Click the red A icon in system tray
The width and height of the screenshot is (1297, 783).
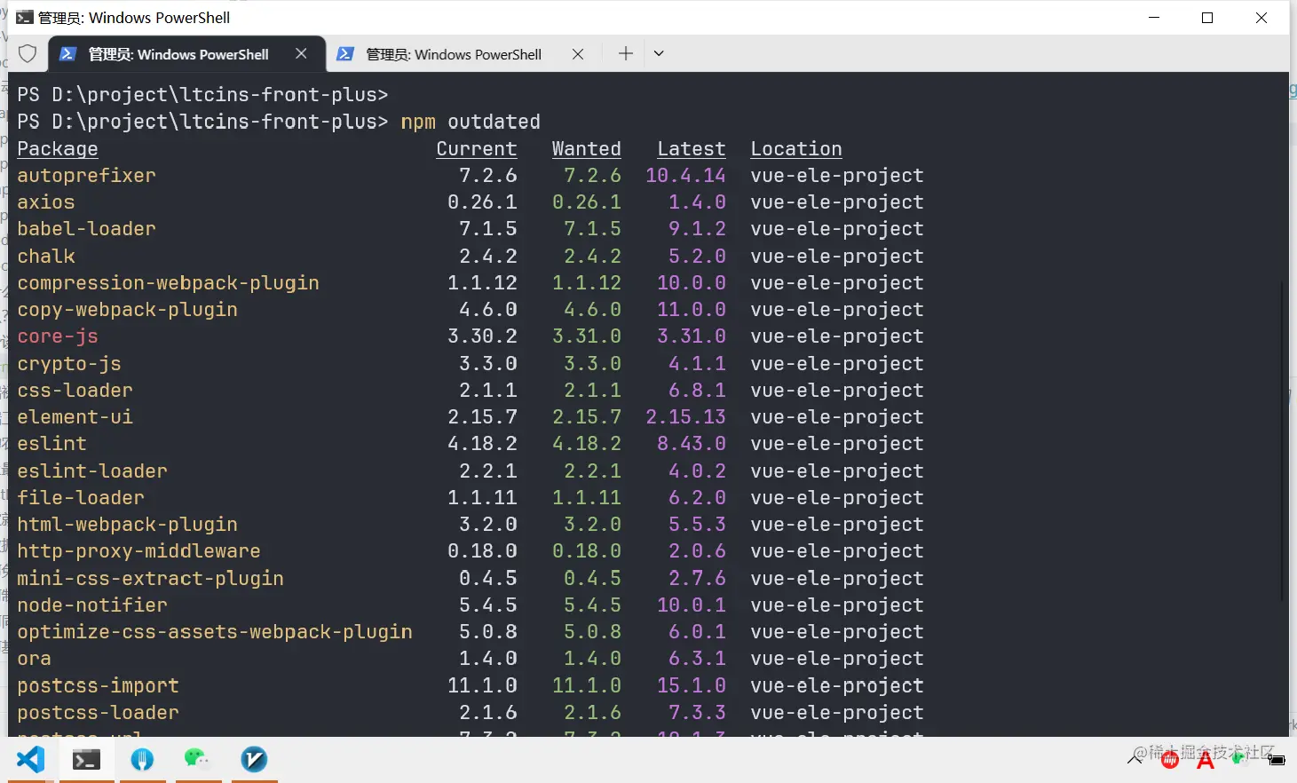1205,760
